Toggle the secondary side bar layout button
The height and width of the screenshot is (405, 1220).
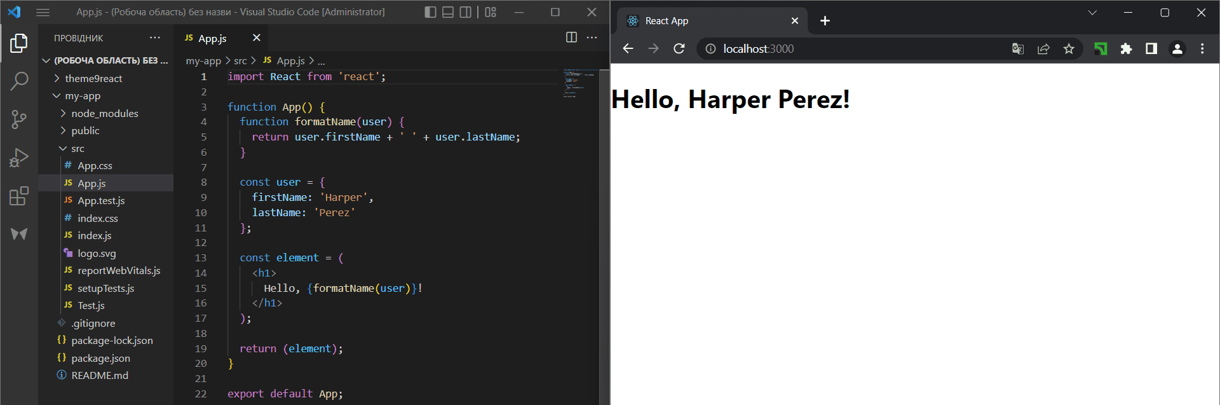click(x=466, y=12)
